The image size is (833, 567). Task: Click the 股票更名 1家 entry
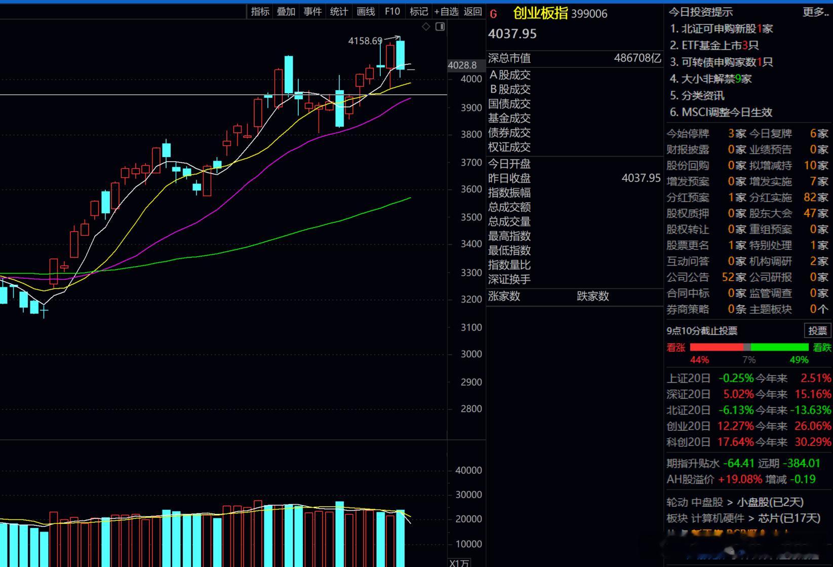tap(706, 245)
